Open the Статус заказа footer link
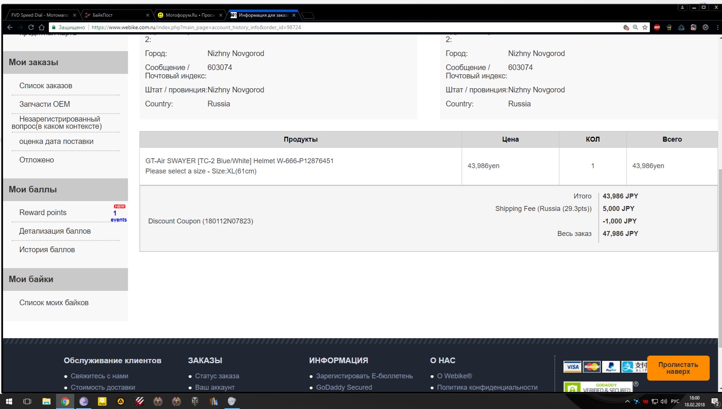This screenshot has height=409, width=722. [217, 376]
